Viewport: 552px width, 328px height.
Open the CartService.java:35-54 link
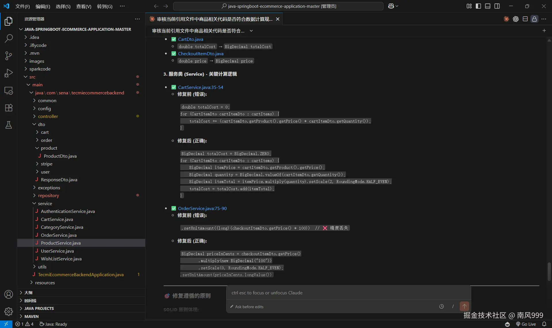(200, 87)
